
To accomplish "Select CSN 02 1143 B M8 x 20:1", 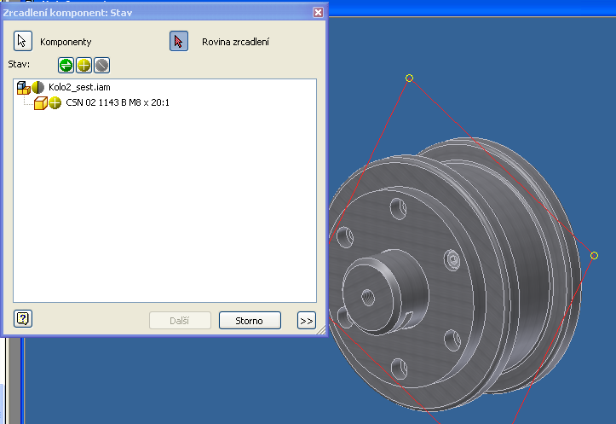I will point(118,102).
